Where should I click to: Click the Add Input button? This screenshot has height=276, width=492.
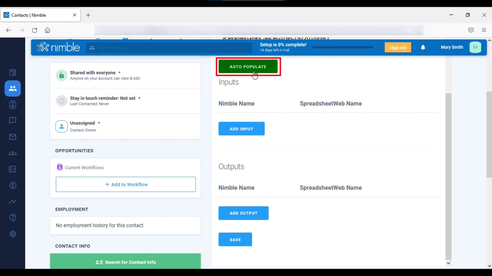tap(241, 129)
